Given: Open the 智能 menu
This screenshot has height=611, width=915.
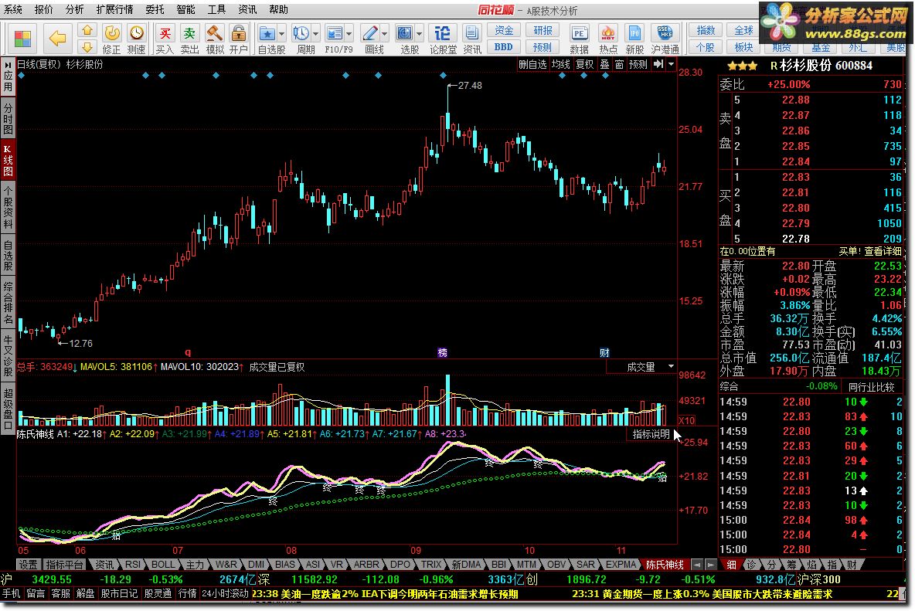Looking at the screenshot, I should click(x=185, y=9).
